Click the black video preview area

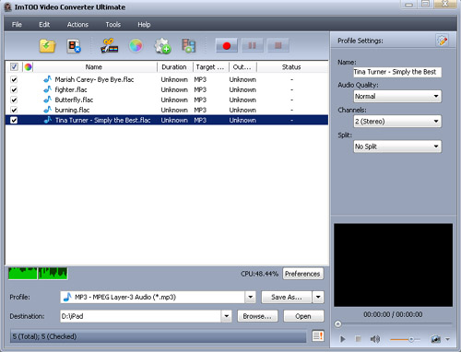pos(394,264)
